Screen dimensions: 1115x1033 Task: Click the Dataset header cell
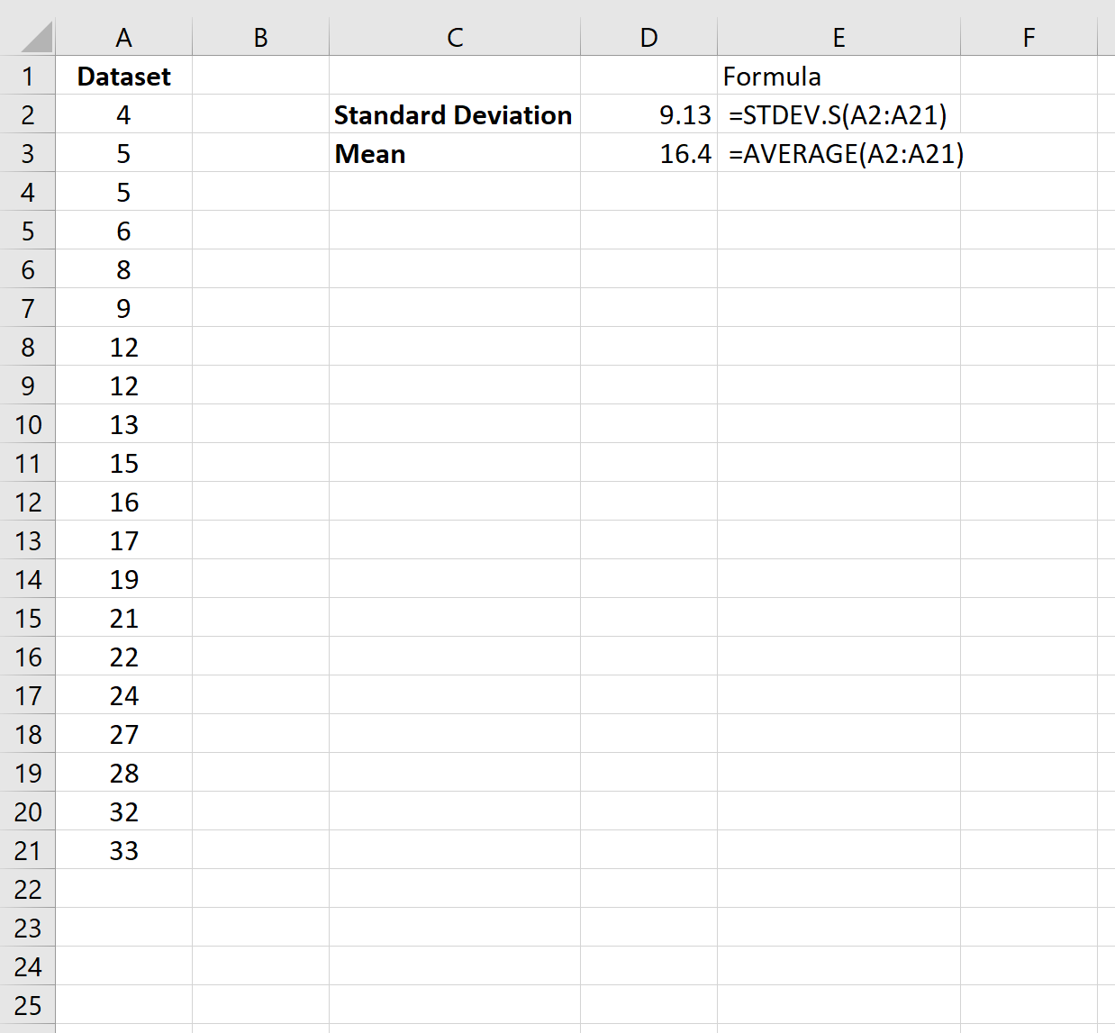tap(124, 76)
